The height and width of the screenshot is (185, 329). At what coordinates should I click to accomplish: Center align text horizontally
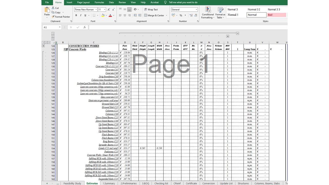125,15
